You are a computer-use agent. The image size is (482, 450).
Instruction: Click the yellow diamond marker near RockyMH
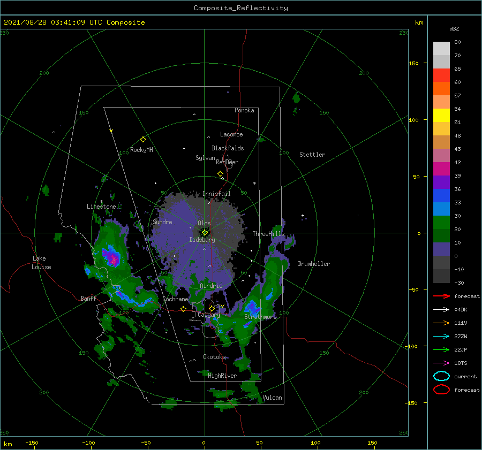[x=143, y=140]
